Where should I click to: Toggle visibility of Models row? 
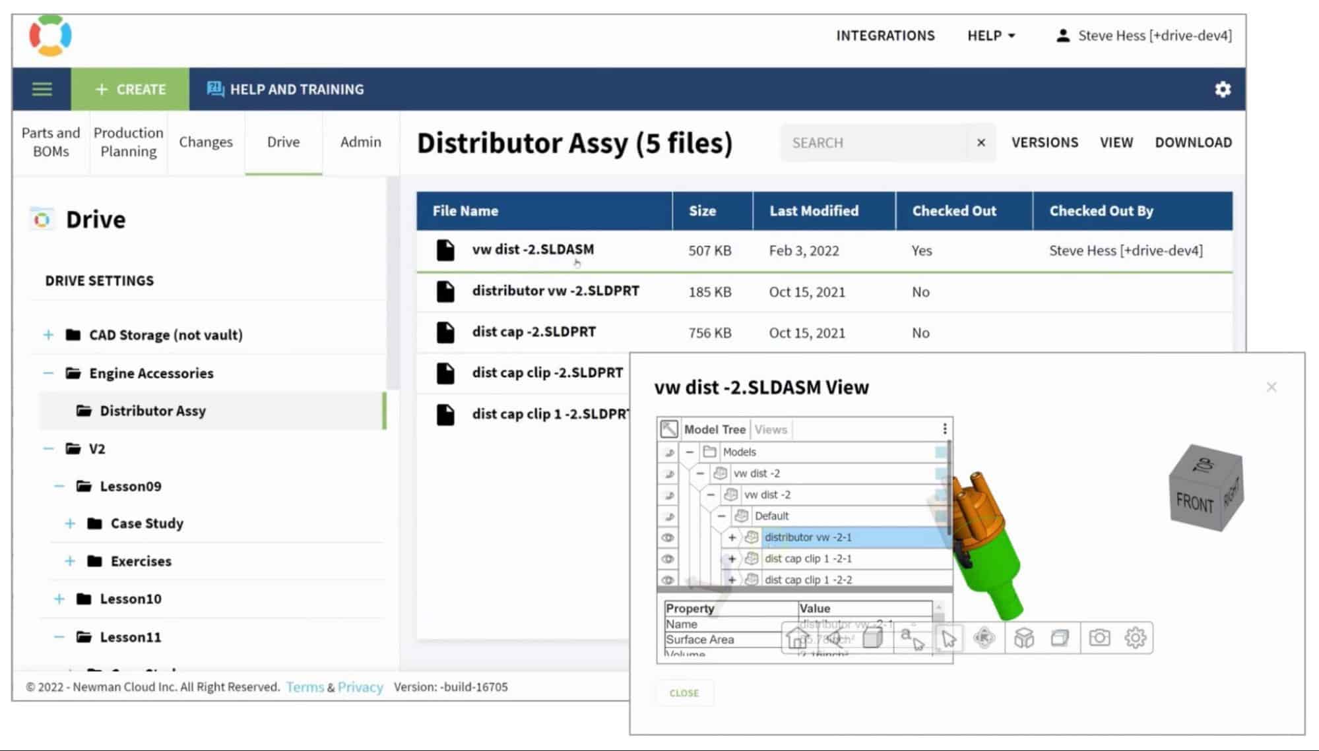pyautogui.click(x=668, y=452)
